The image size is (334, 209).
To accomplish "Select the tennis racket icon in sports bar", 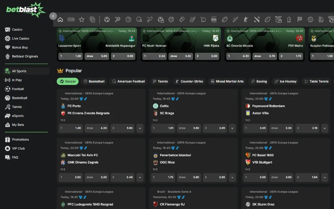I will coord(118,20).
